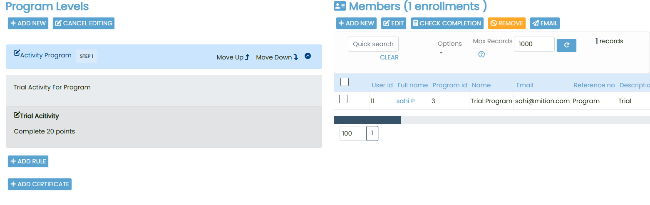Click the Check Completion button

[447, 23]
